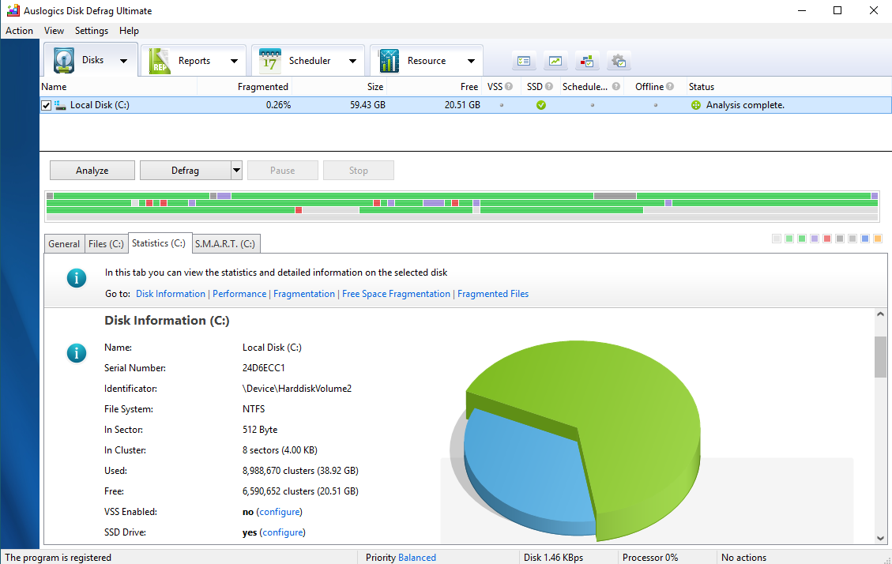
Task: Open the Fragmented Files link
Action: click(x=493, y=294)
